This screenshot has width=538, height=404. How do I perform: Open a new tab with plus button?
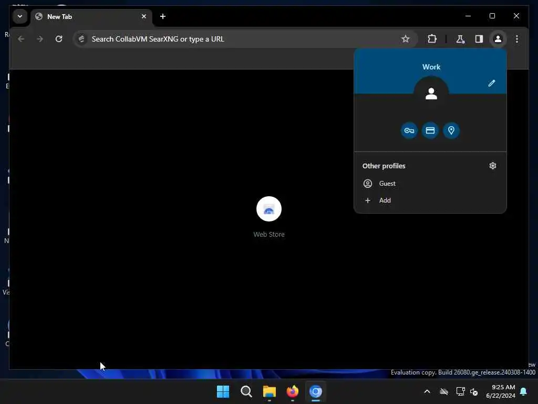coord(163,16)
